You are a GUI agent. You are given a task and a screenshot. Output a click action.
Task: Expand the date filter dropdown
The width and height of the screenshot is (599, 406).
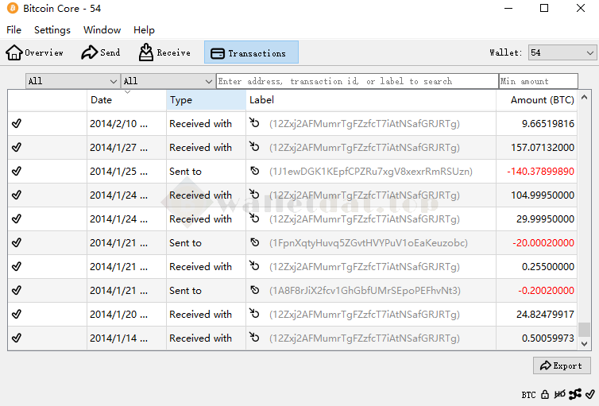pos(72,81)
